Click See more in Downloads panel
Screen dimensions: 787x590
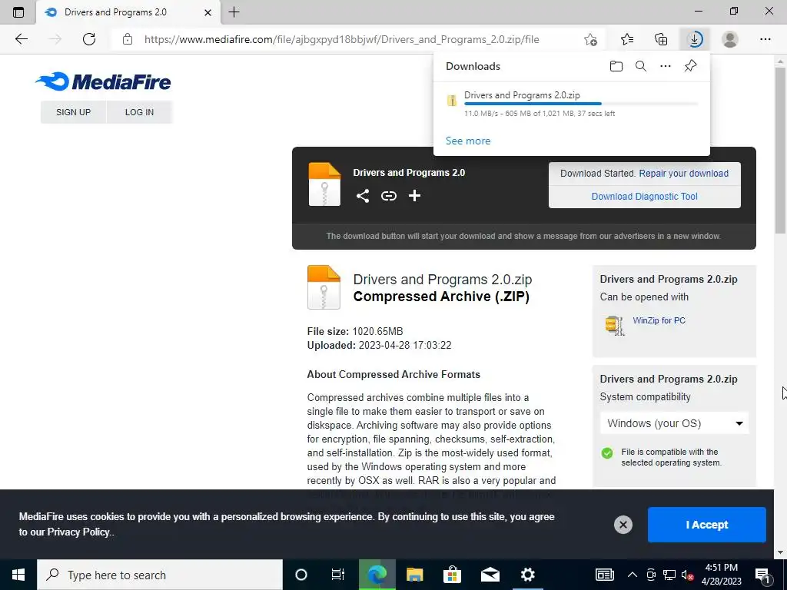tap(468, 141)
